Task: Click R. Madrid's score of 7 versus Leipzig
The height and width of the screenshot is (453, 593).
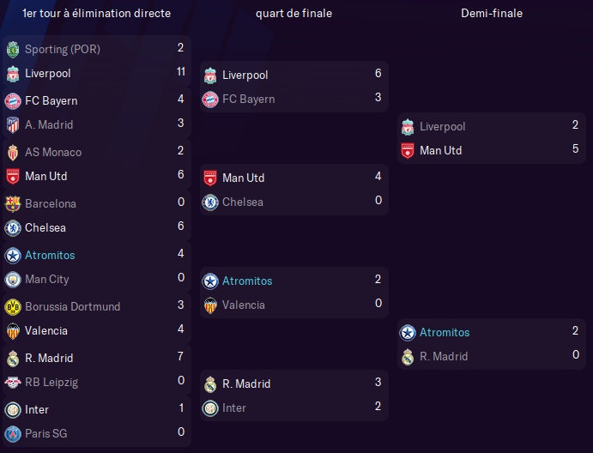Action: (181, 356)
